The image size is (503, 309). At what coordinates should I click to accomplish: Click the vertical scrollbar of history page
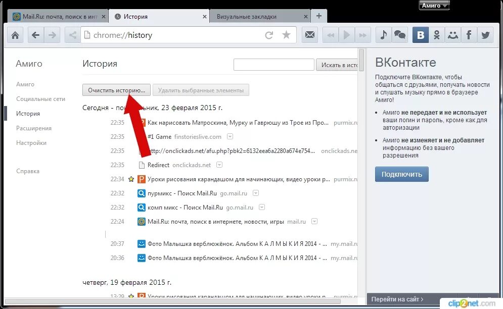361,60
